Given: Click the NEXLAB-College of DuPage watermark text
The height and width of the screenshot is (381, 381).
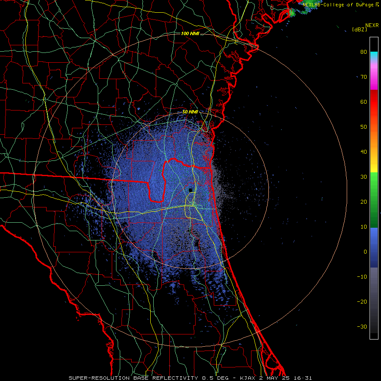Looking at the screenshot, I should [340, 5].
